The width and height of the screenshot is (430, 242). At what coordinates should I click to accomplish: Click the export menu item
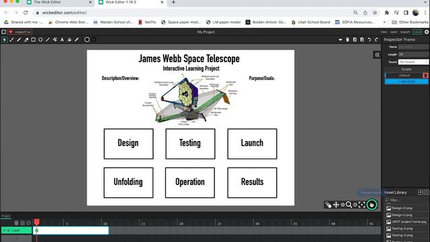point(405,32)
